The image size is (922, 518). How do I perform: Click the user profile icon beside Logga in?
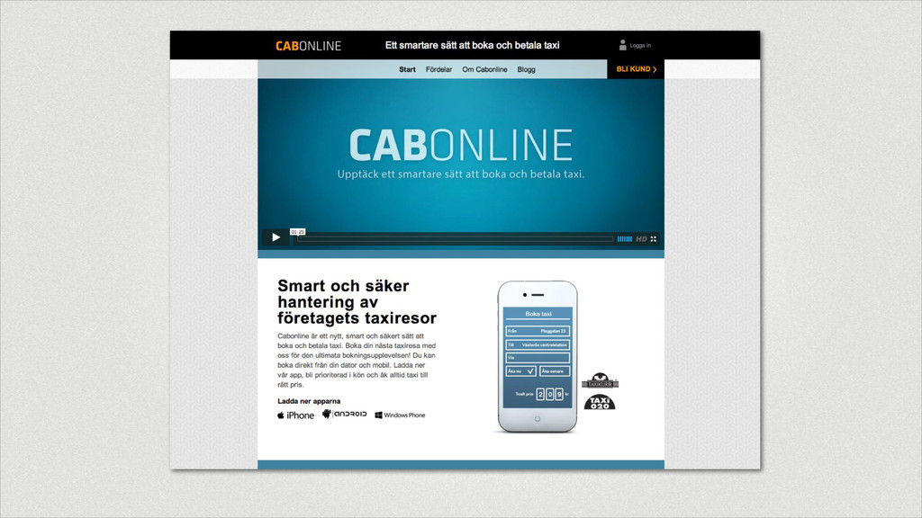point(623,45)
